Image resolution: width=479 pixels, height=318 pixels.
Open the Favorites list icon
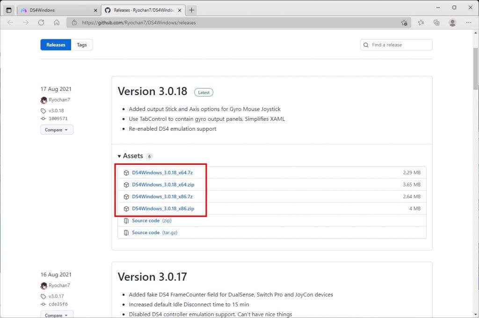(x=421, y=22)
